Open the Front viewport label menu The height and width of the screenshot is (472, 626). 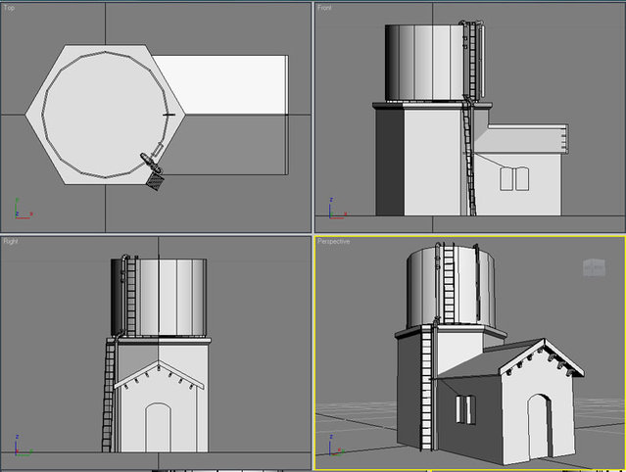(x=324, y=8)
